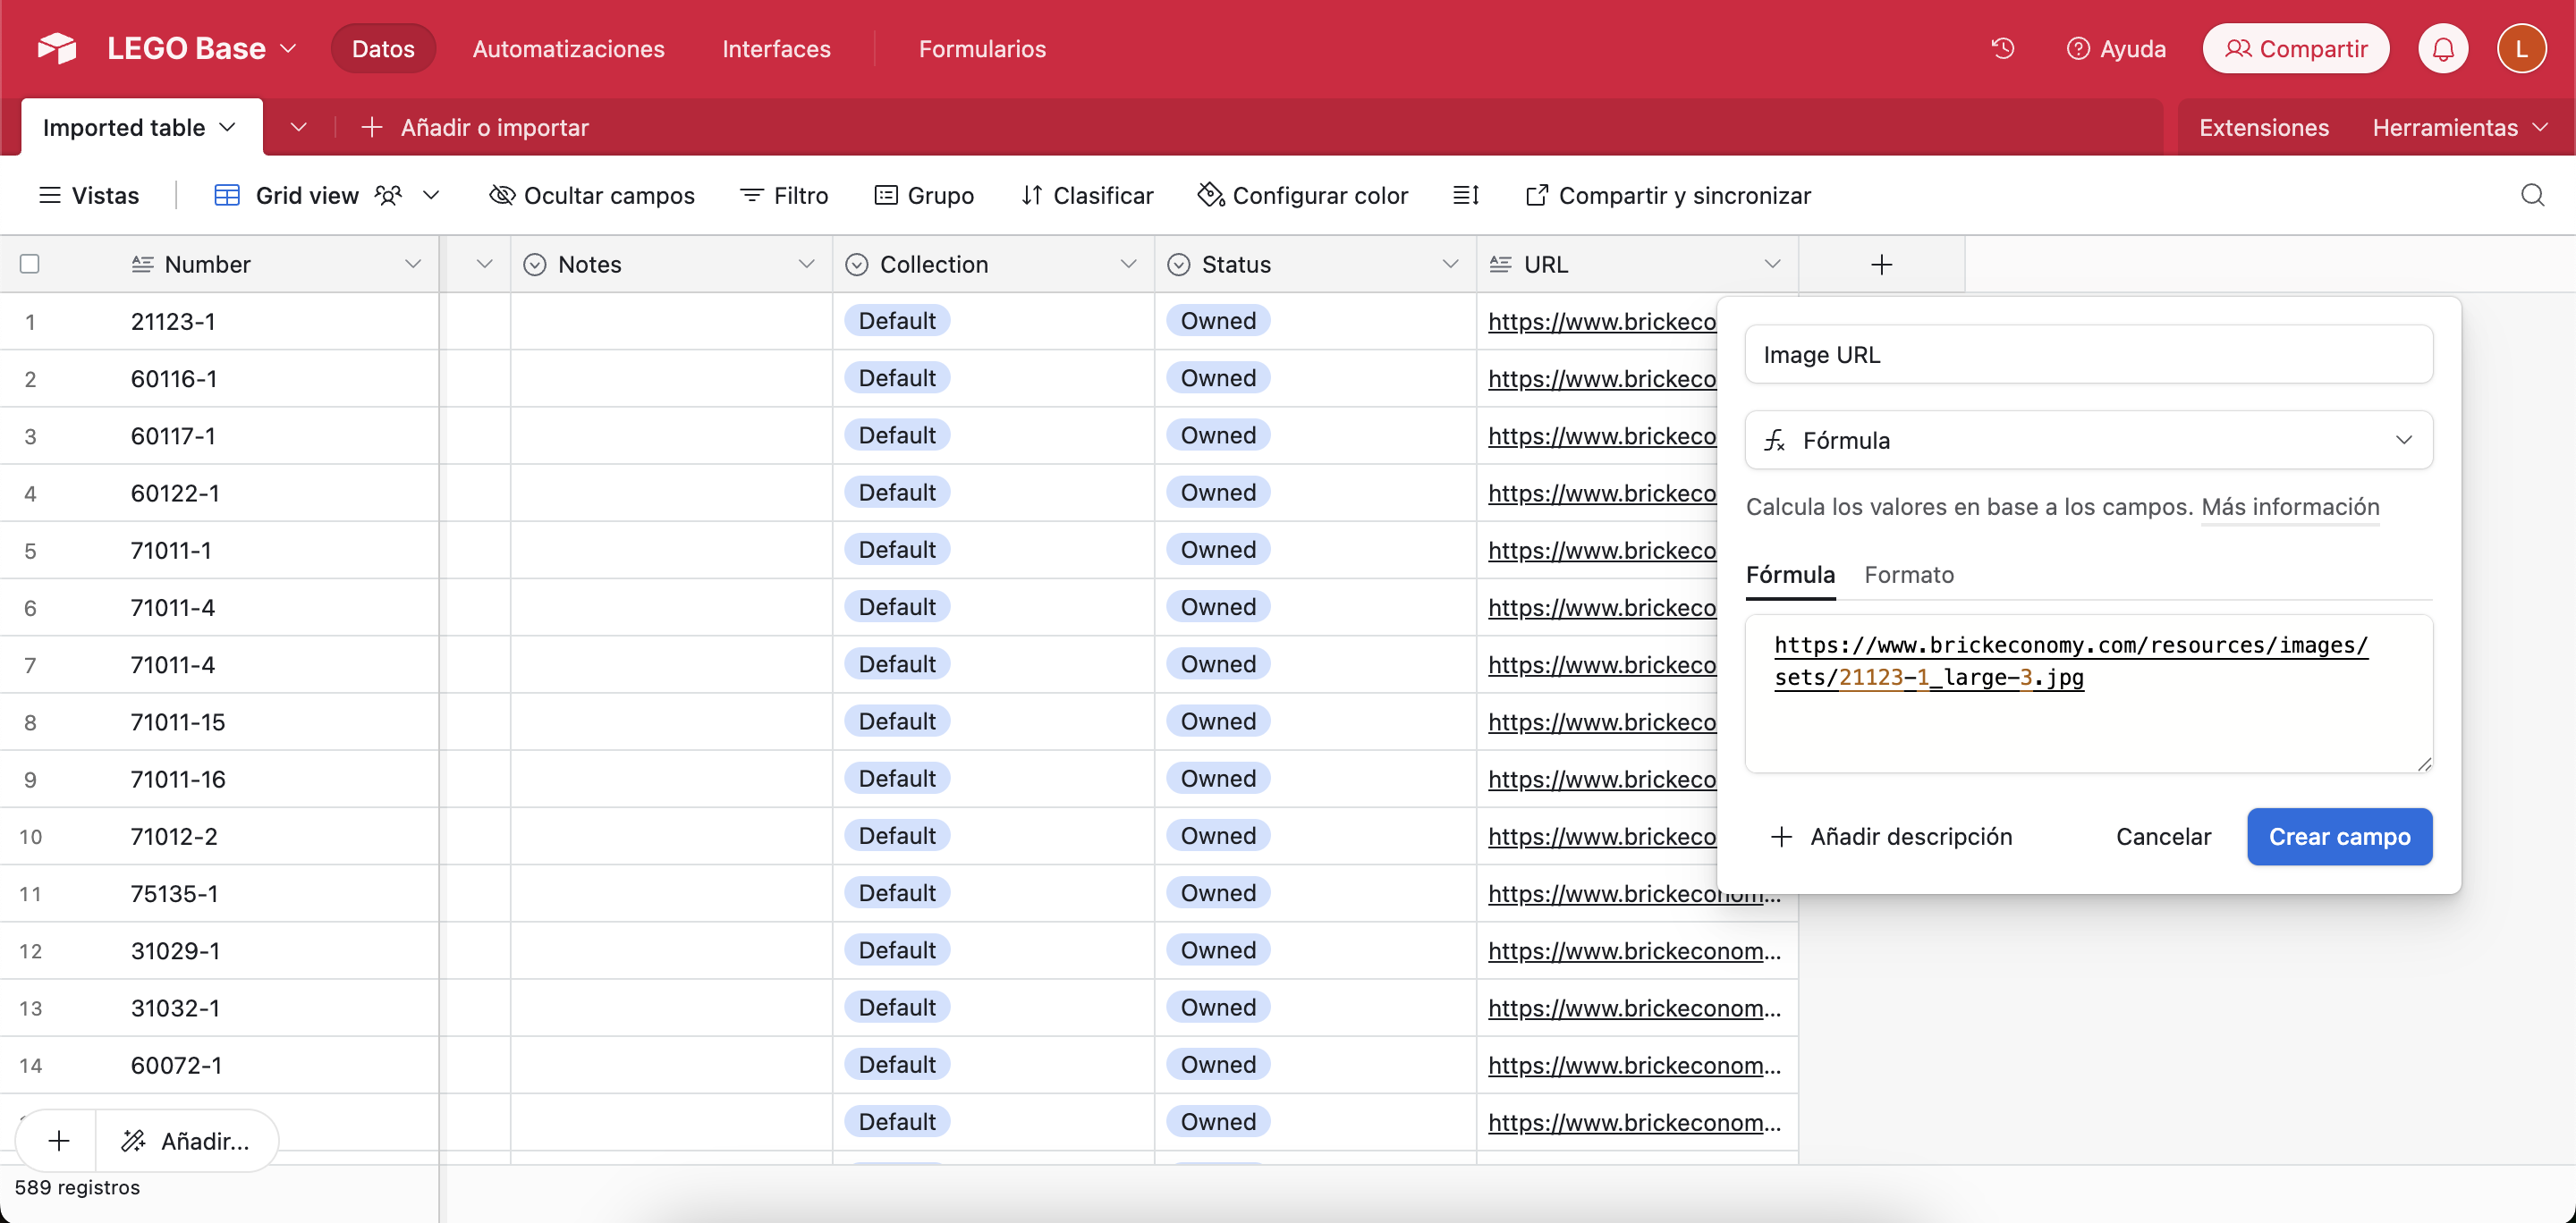The image size is (2576, 1223).
Task: Toggle Ocultar campos visibility option
Action: (592, 195)
